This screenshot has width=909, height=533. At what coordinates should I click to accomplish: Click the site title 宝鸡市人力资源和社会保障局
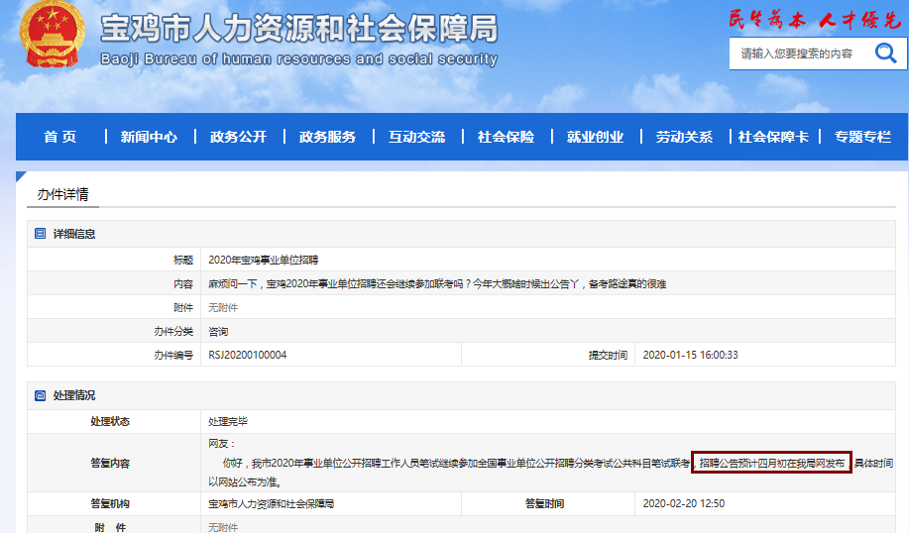(x=299, y=28)
